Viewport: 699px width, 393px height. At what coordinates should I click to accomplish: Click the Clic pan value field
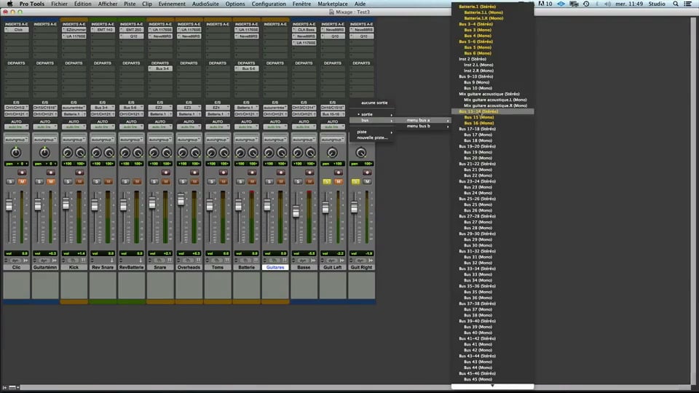coord(17,164)
